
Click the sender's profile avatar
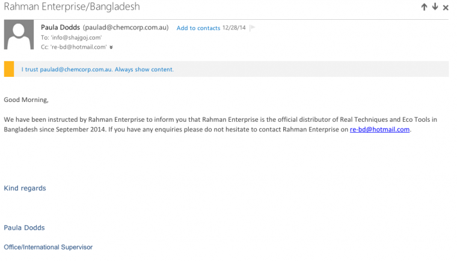19,35
